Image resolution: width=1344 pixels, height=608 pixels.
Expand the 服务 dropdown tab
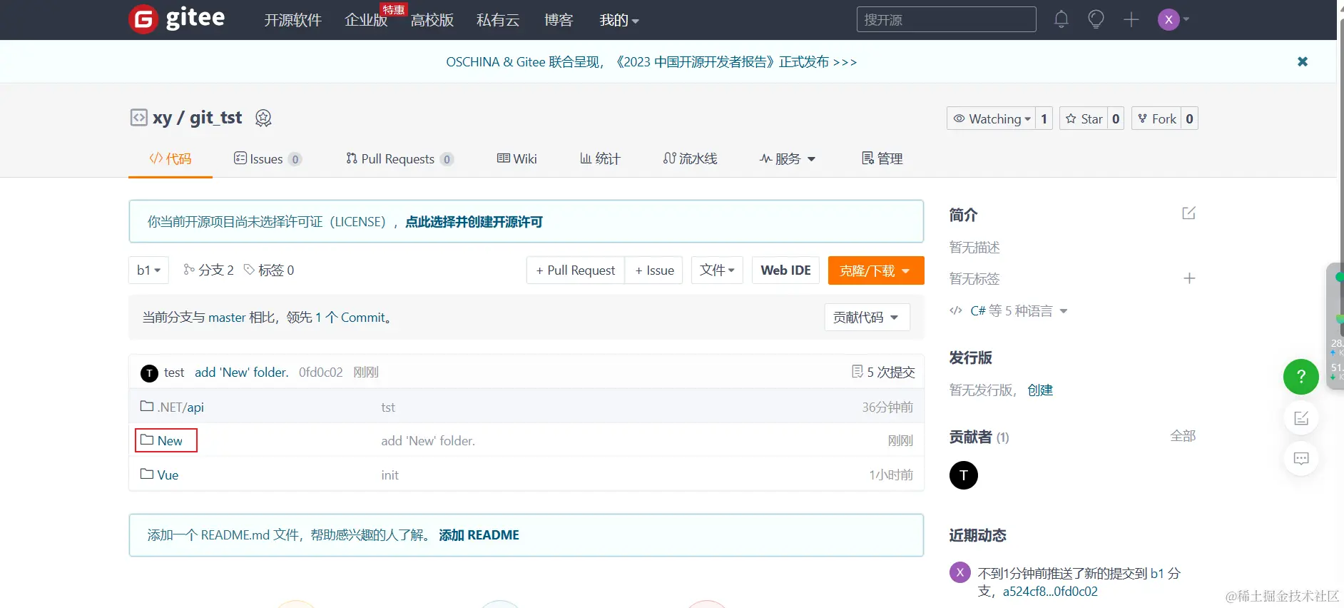(x=788, y=158)
